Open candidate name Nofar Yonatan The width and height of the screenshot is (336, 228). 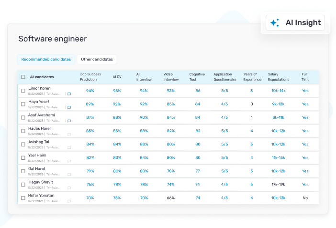(x=41, y=196)
